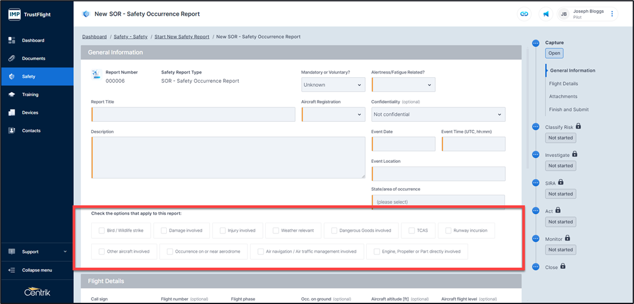The image size is (634, 304).
Task: Jump to Flight Details section step
Action: coord(563,84)
